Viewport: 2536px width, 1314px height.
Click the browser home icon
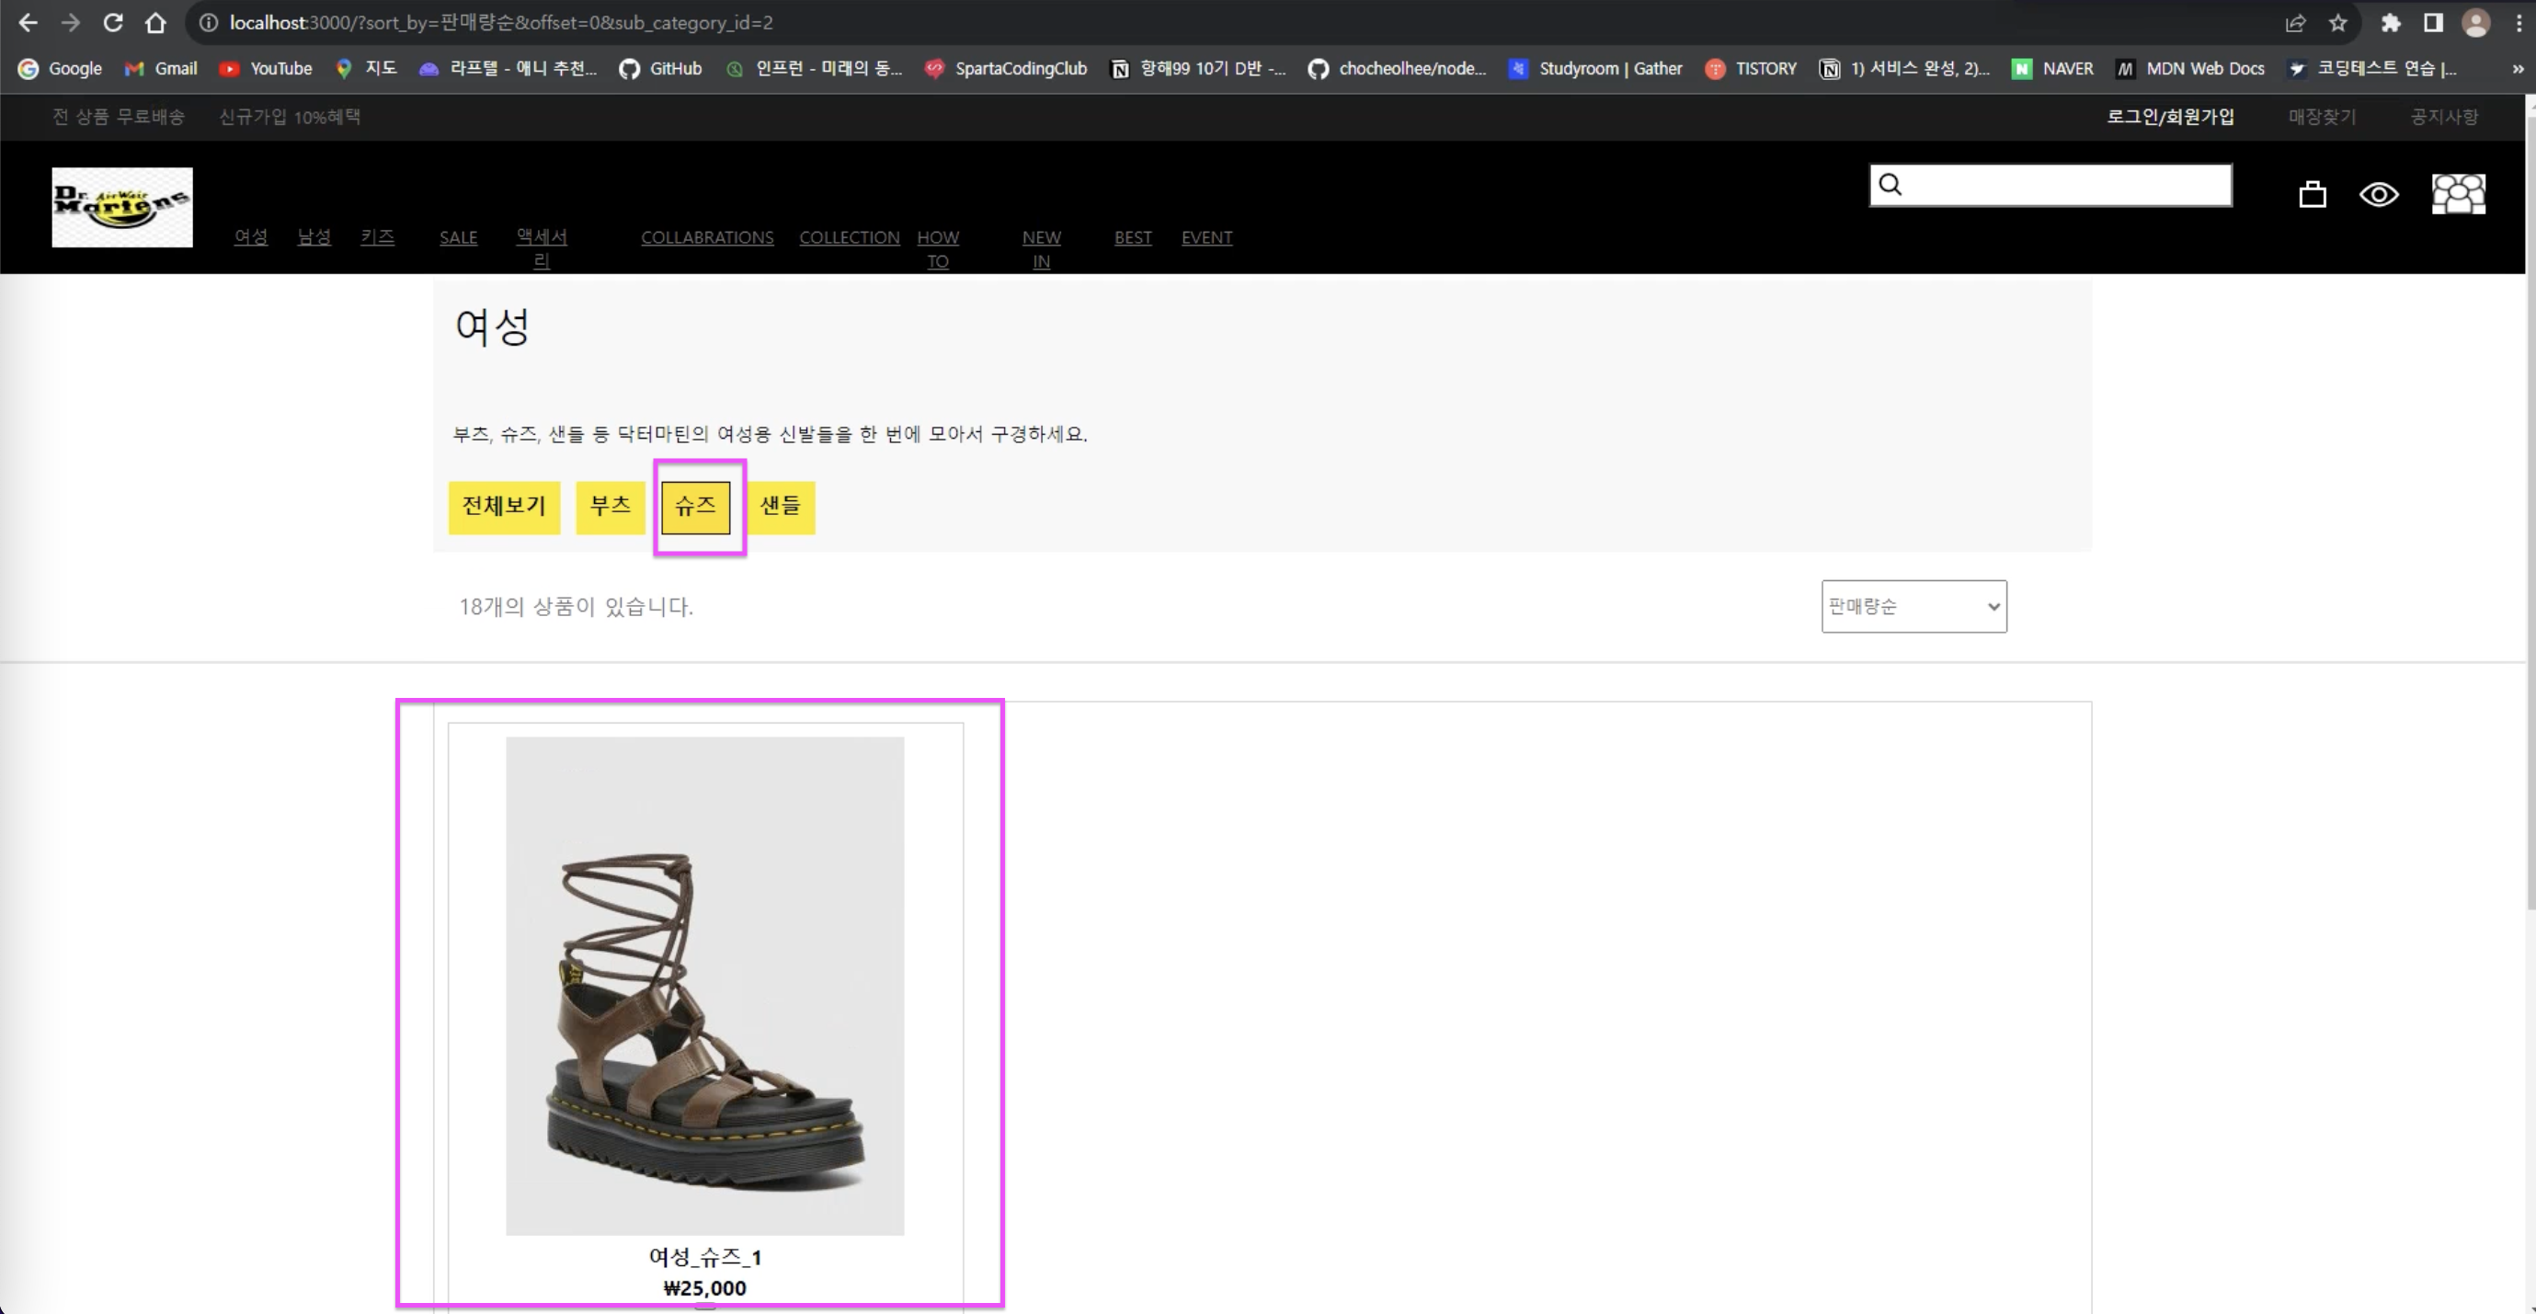pyautogui.click(x=155, y=23)
